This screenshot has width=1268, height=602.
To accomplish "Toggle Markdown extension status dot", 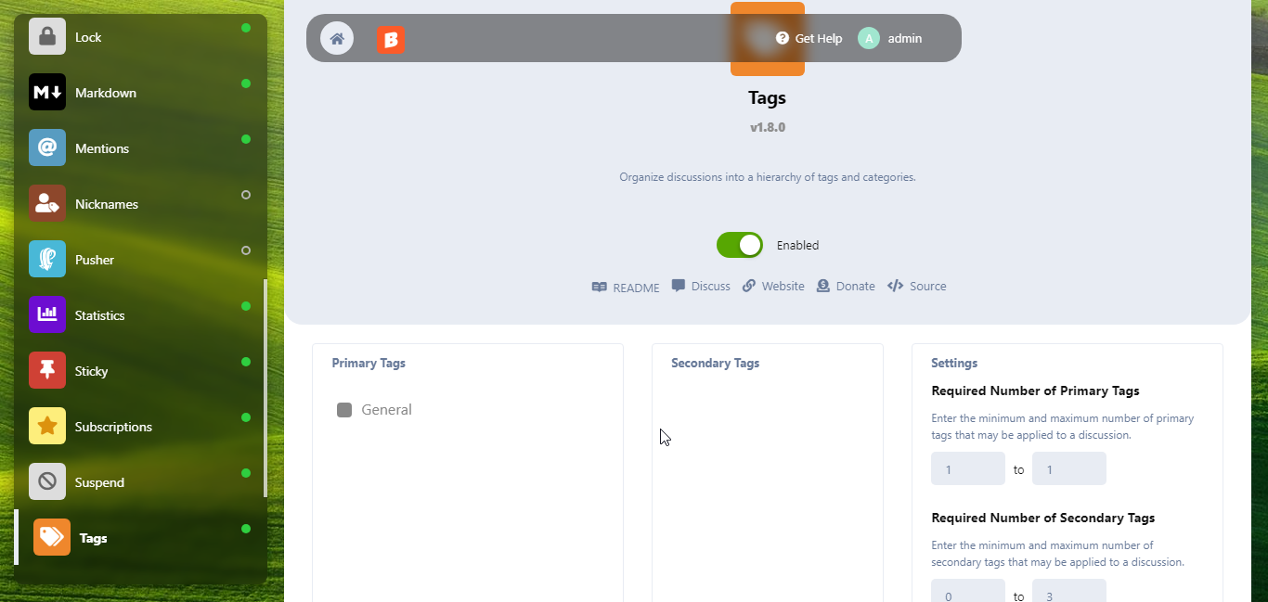I will [x=246, y=83].
